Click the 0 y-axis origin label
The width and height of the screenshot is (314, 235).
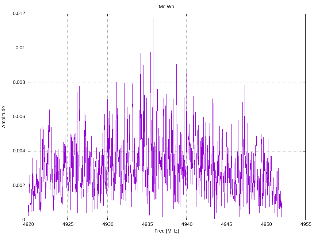tap(24, 220)
